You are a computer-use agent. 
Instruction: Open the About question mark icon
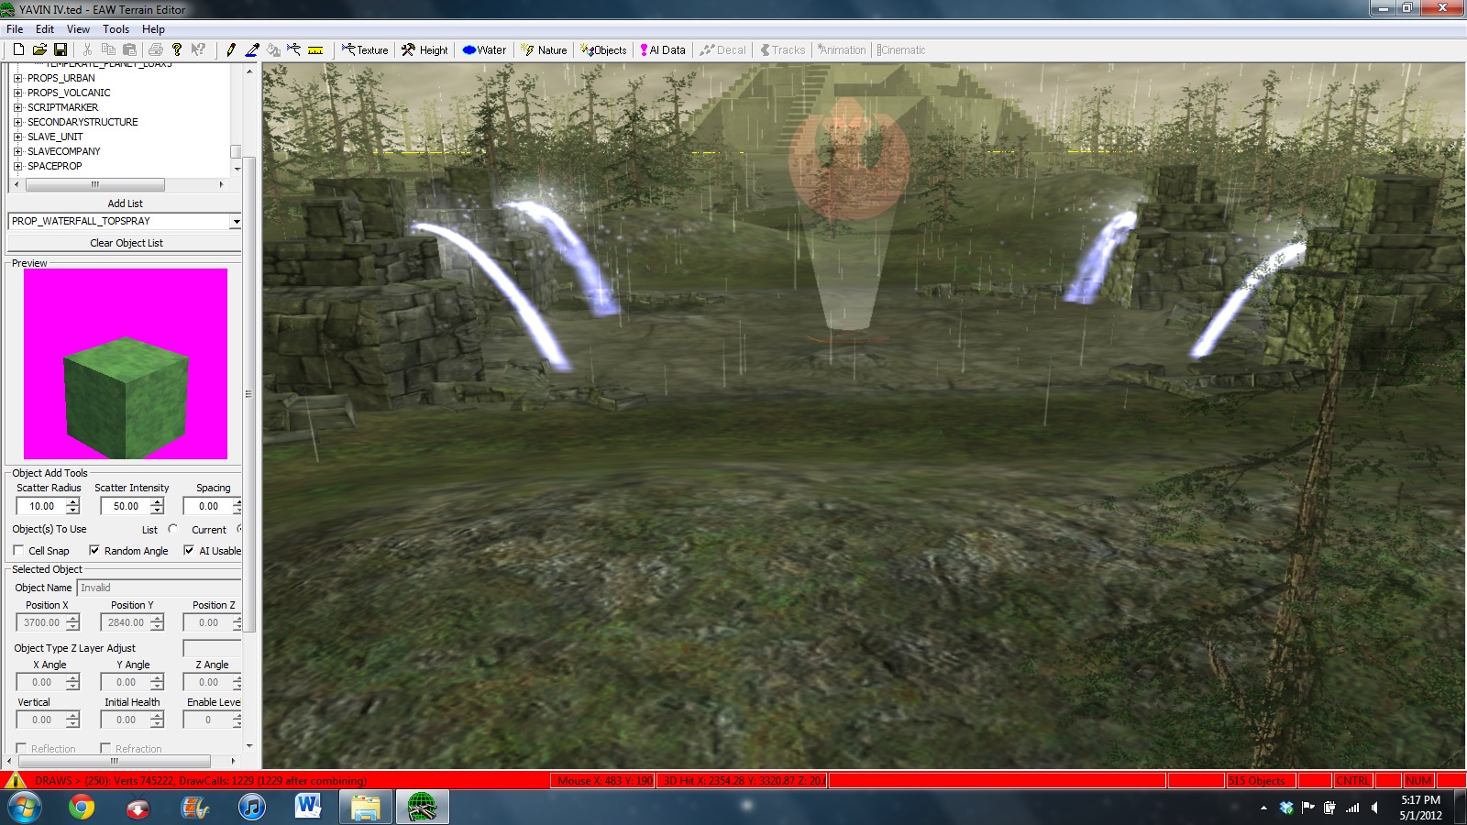[x=177, y=49]
